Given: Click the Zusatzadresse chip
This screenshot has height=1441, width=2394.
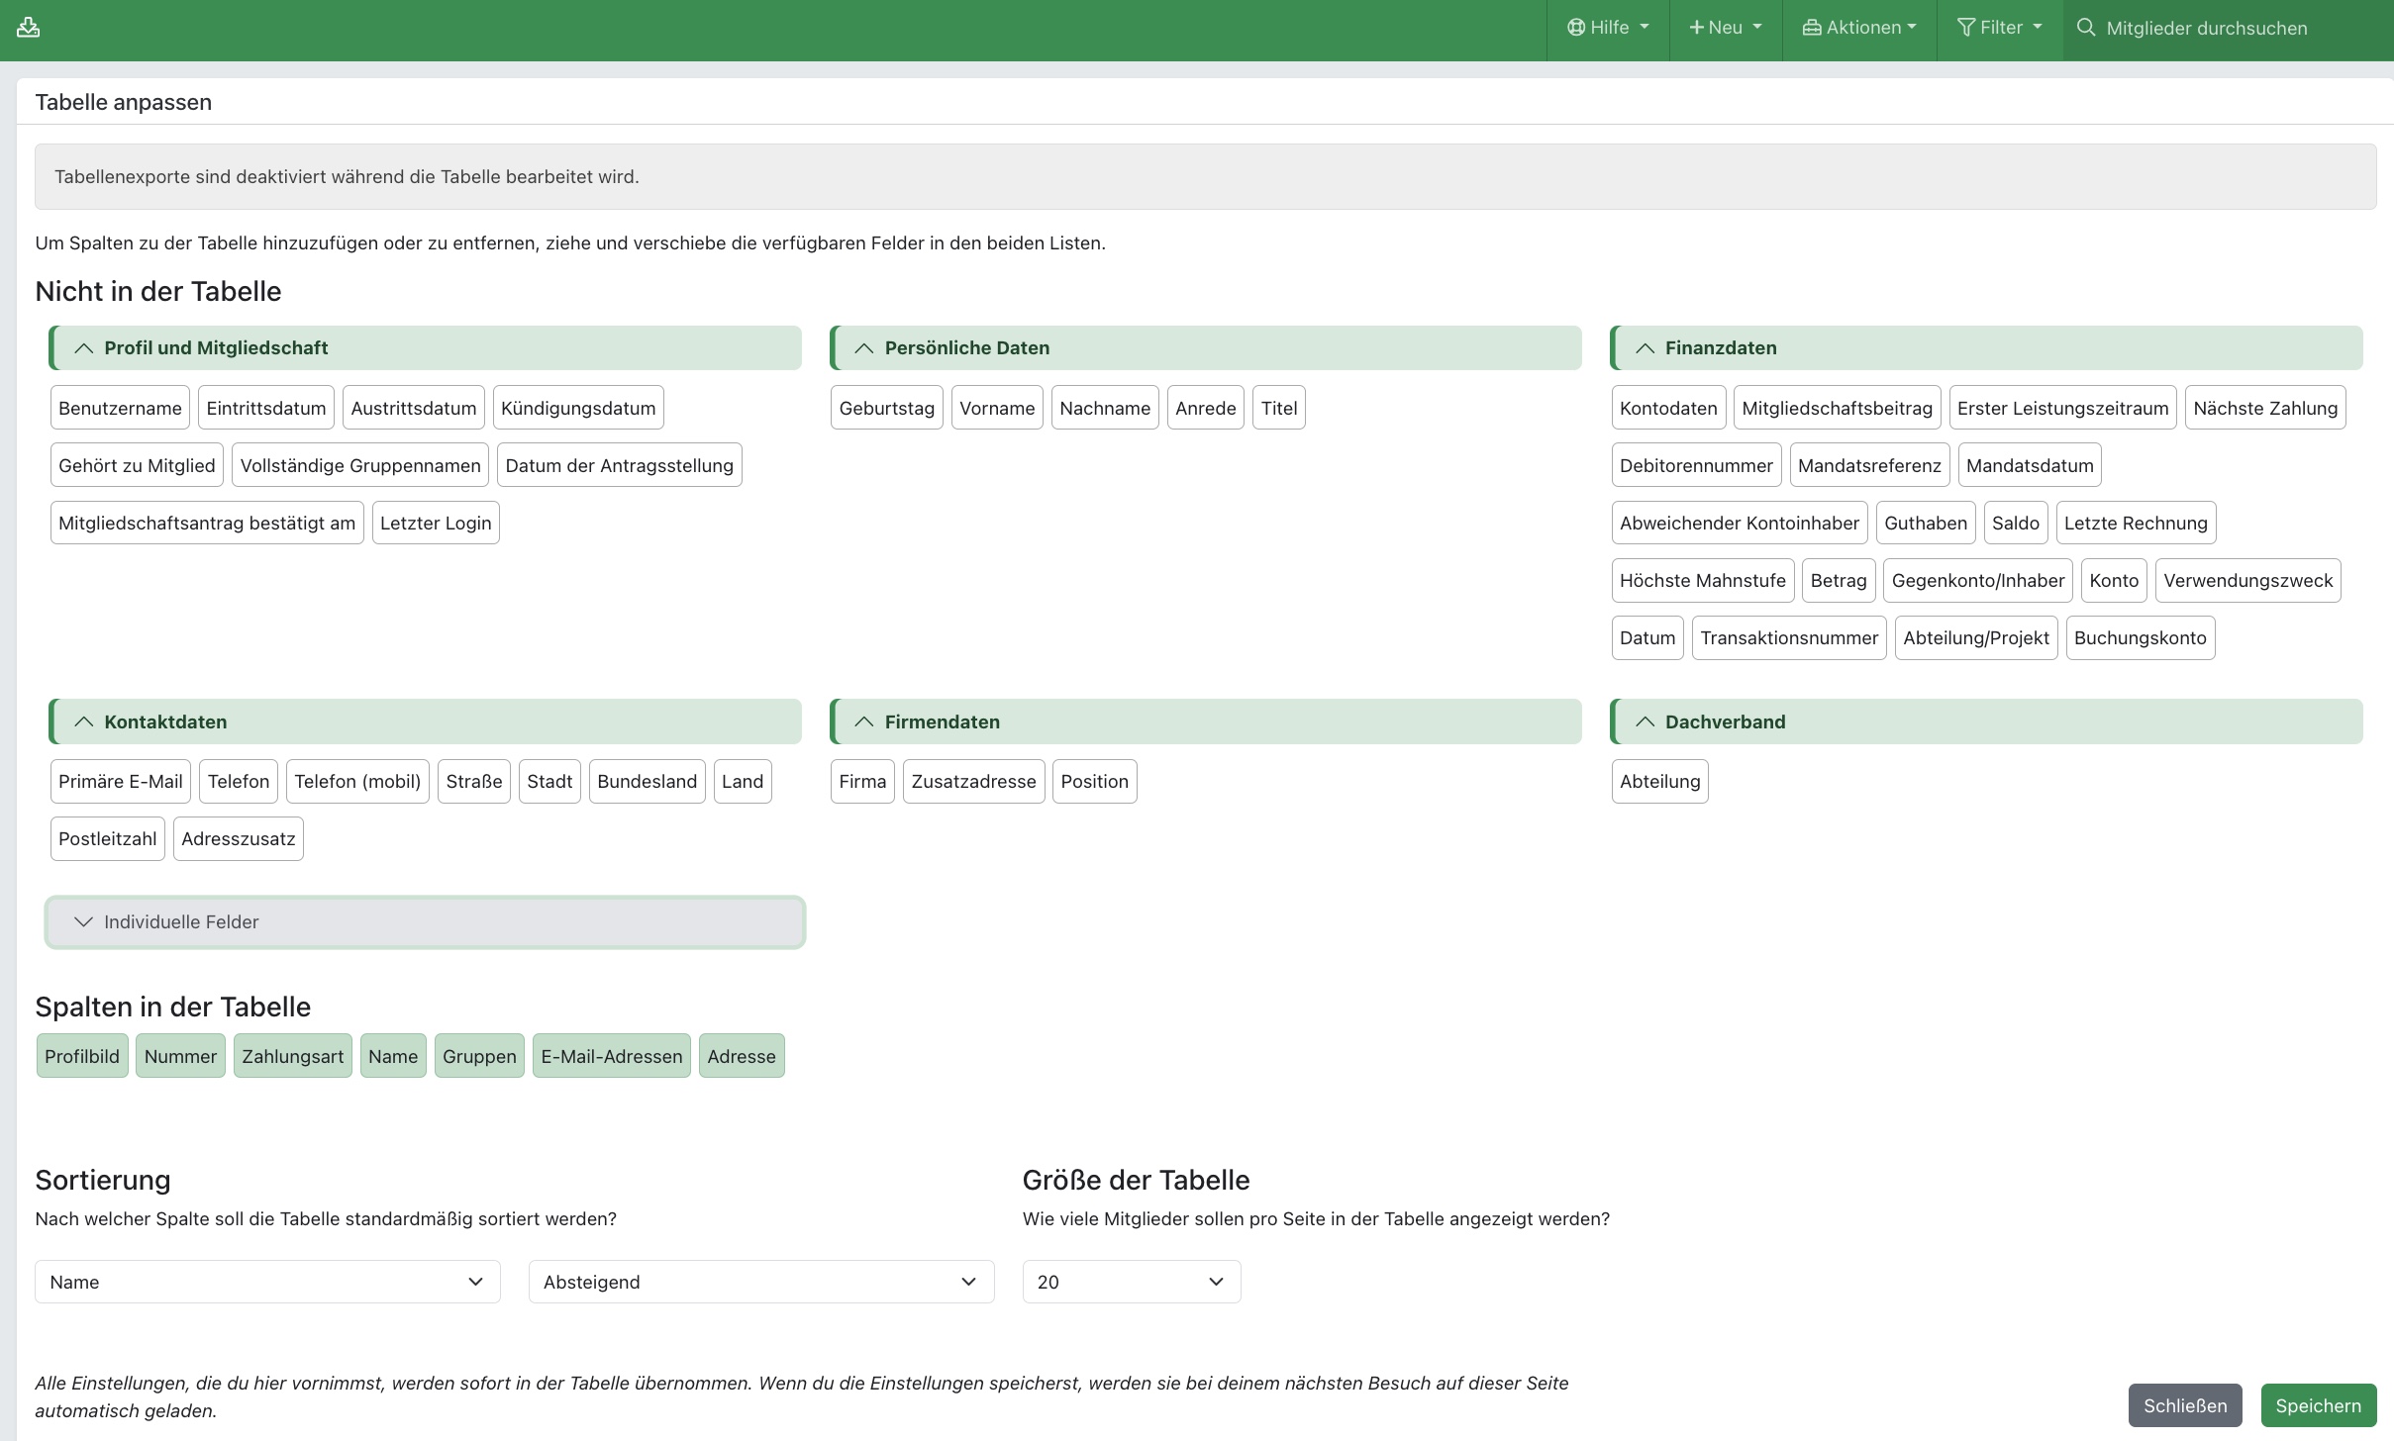Looking at the screenshot, I should [x=974, y=781].
